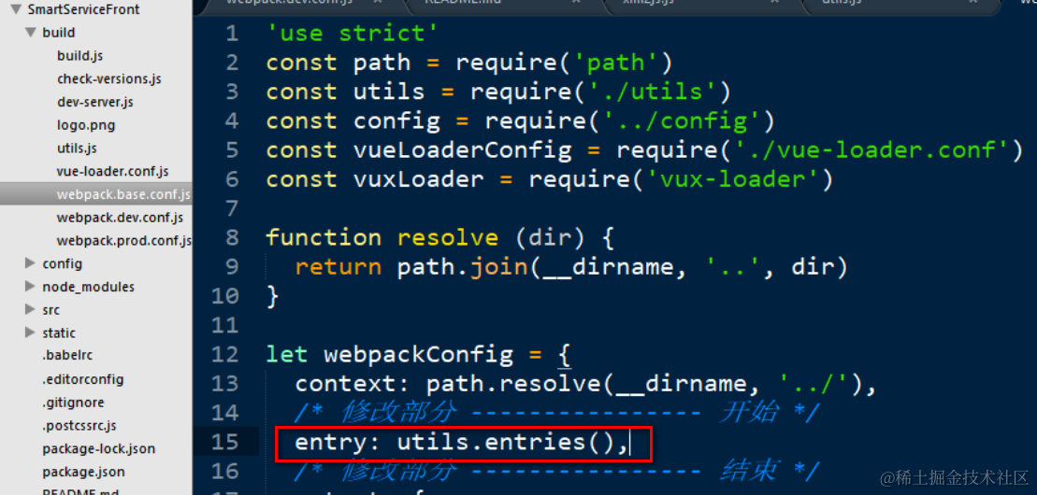
Task: Open check-versions.js file
Action: point(109,78)
